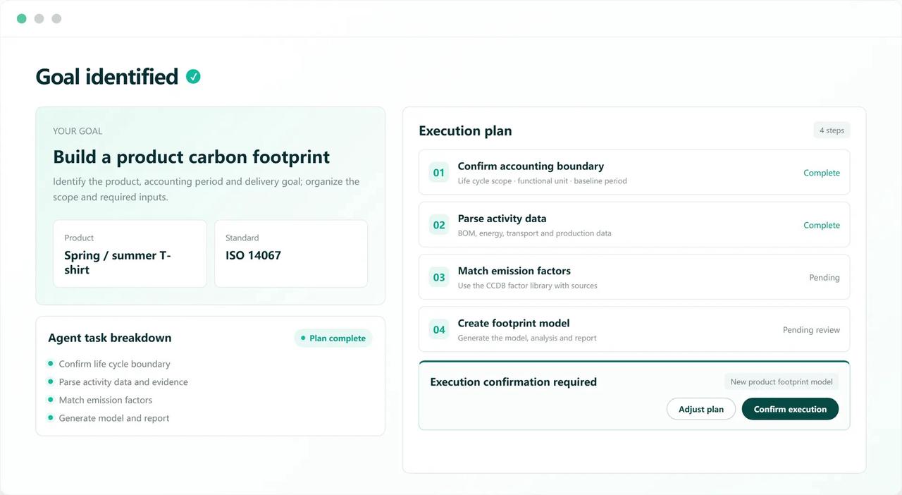This screenshot has height=495, width=902.
Task: Click subtitle Life cycle scope · functional unit
Action: [x=542, y=181]
